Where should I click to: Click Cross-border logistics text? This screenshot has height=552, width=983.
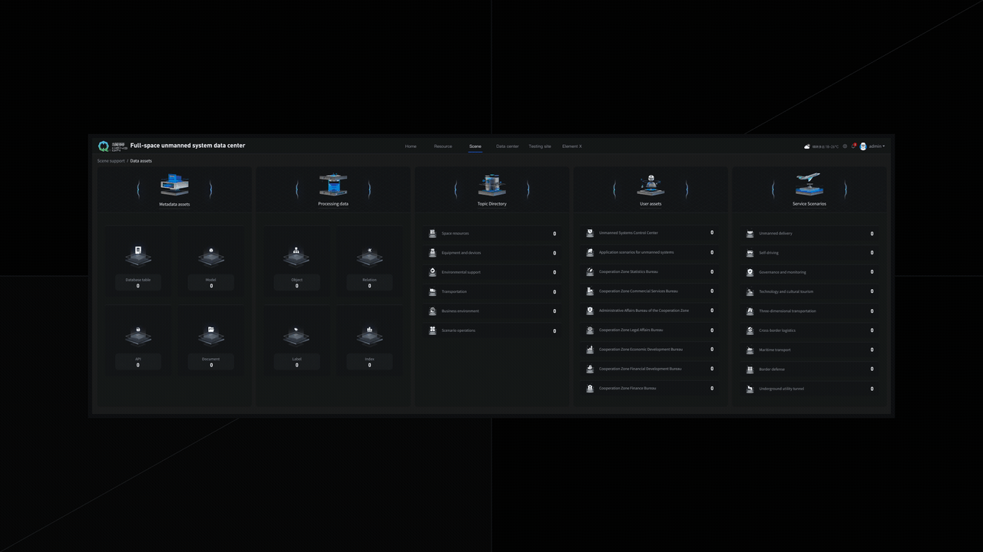click(778, 330)
